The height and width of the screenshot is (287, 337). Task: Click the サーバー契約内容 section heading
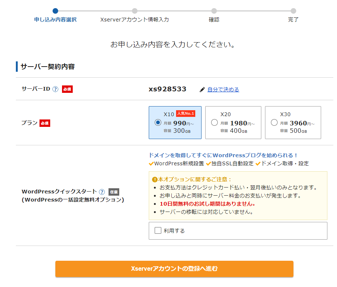[48, 67]
